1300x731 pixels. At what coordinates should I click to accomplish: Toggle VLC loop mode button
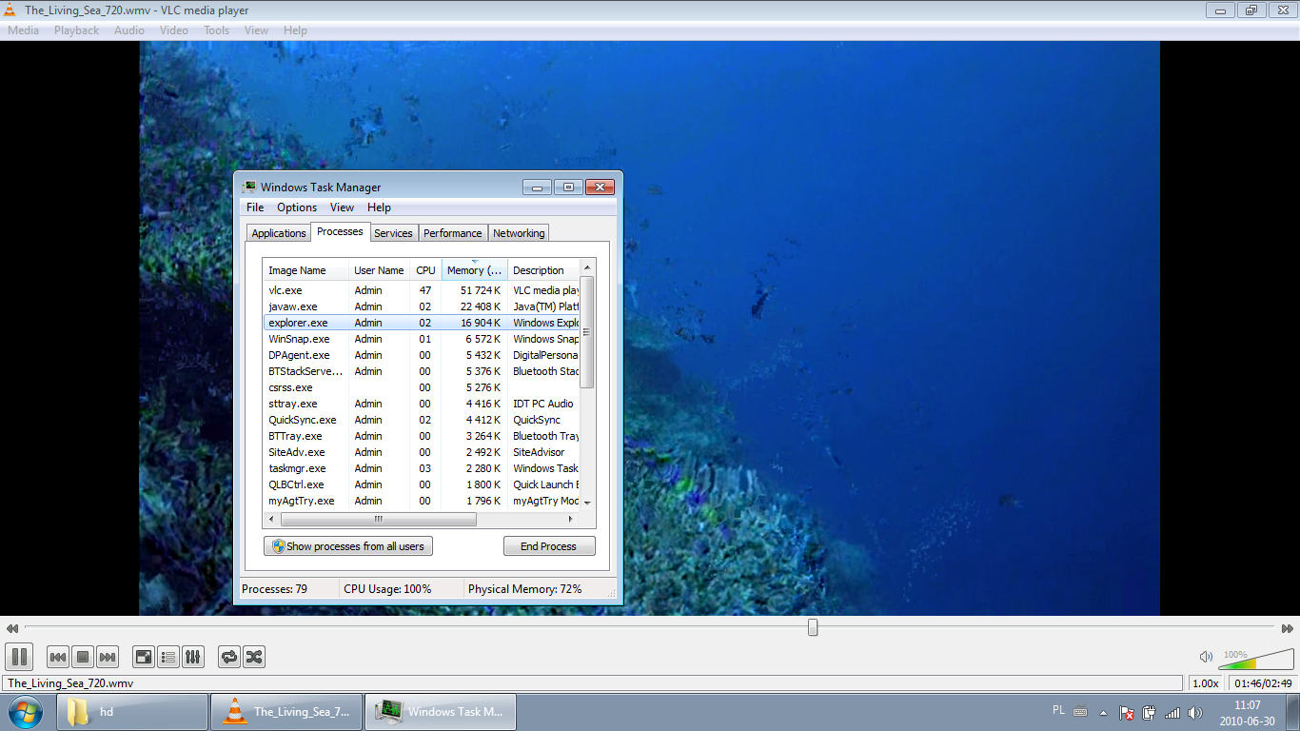(x=229, y=657)
